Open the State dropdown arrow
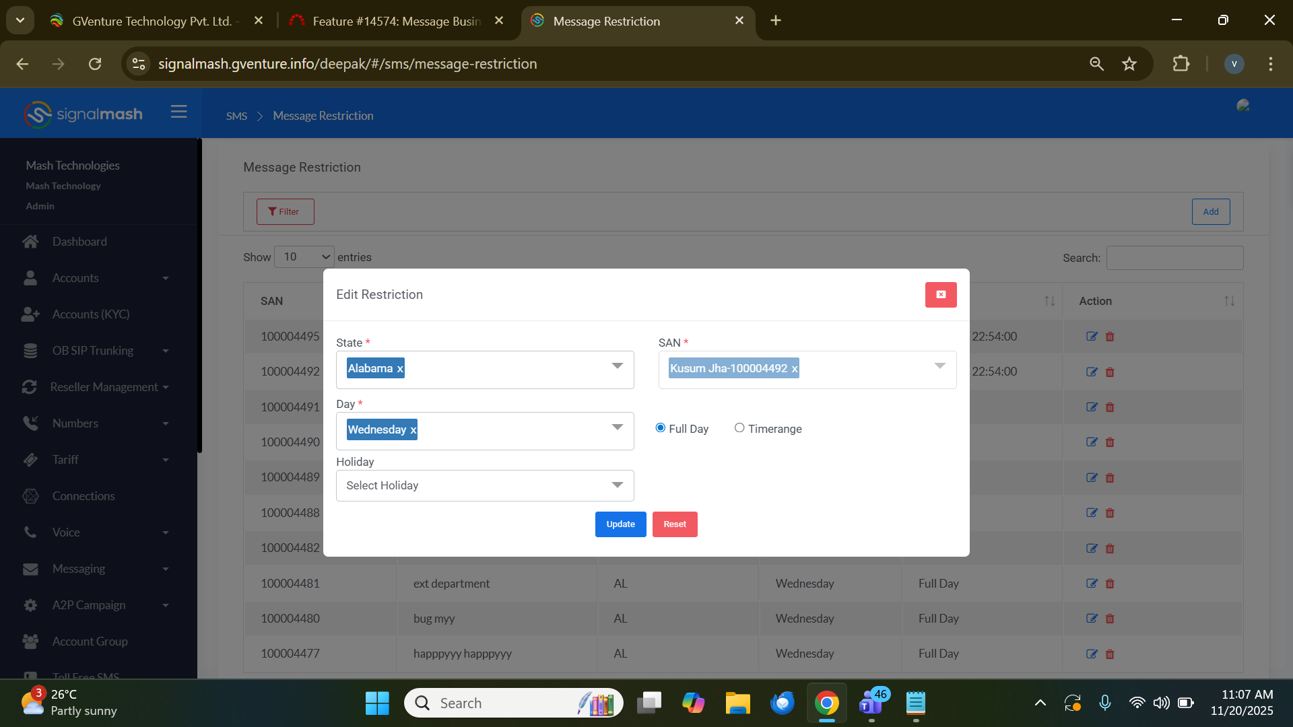Screen dimensions: 1293x727 click(x=617, y=366)
